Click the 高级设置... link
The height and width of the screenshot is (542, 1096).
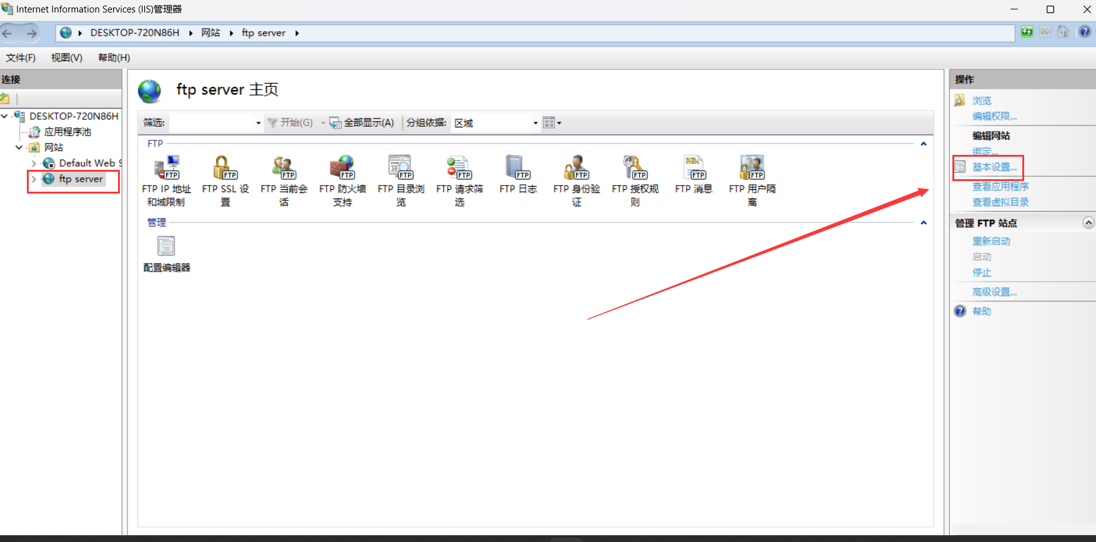click(995, 292)
